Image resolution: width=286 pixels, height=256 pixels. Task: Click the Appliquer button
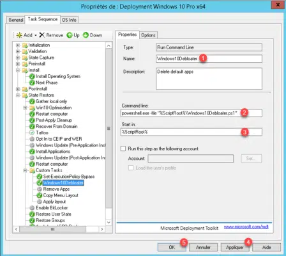point(235,247)
